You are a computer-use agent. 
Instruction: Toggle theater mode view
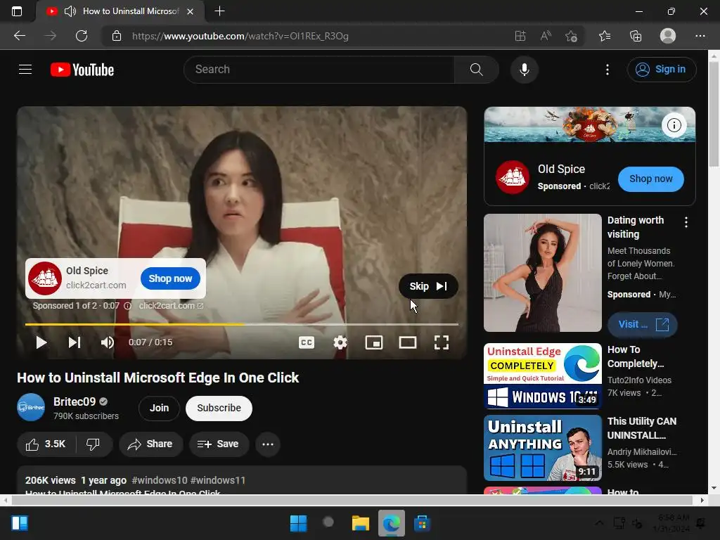click(x=407, y=342)
